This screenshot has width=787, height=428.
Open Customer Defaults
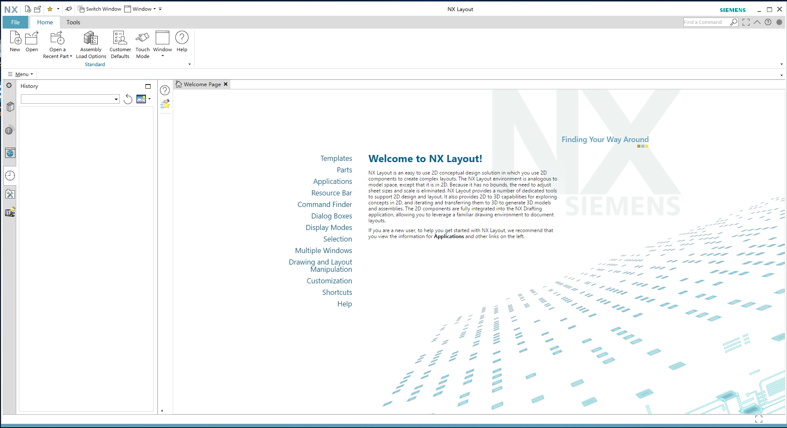120,45
